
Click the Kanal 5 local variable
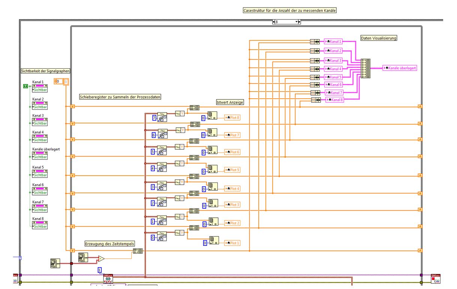point(333,77)
